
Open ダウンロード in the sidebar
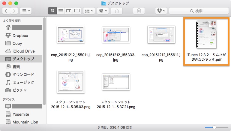[x=21, y=75]
